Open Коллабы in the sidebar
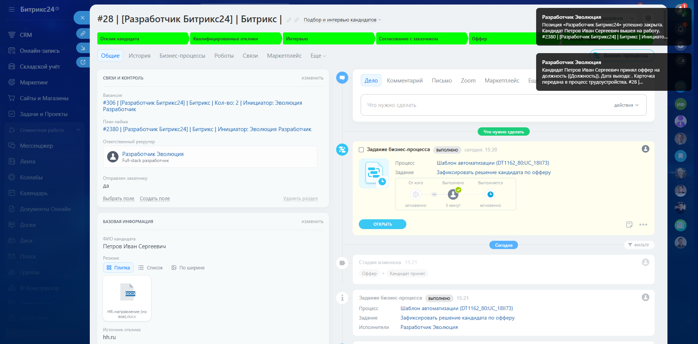This screenshot has width=698, height=344. click(x=31, y=177)
